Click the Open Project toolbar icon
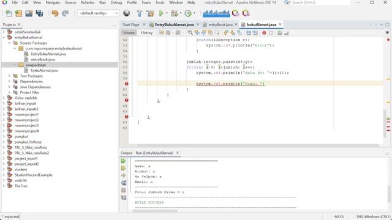Viewport: 392px width, 220px height. (x=29, y=13)
